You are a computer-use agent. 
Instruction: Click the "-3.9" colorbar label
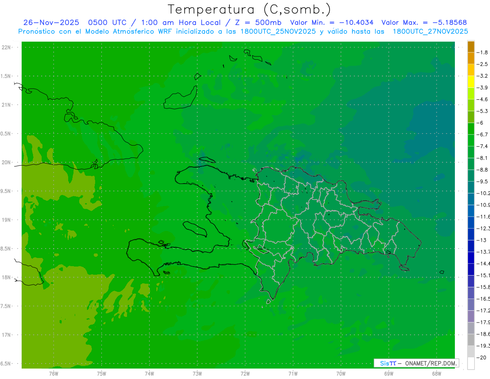[x=482, y=87]
